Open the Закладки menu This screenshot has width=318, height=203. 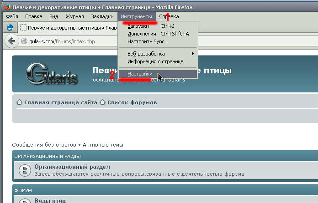(102, 16)
